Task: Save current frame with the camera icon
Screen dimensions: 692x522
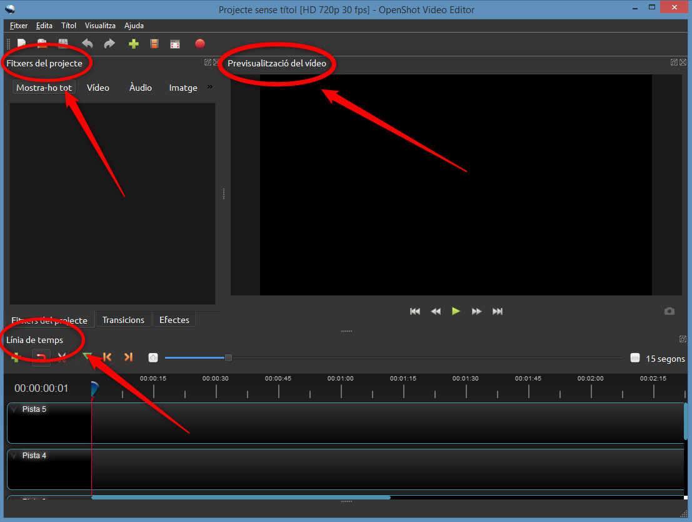Action: 669,311
